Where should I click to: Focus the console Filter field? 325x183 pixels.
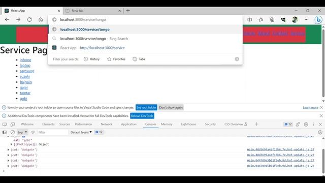point(52,132)
